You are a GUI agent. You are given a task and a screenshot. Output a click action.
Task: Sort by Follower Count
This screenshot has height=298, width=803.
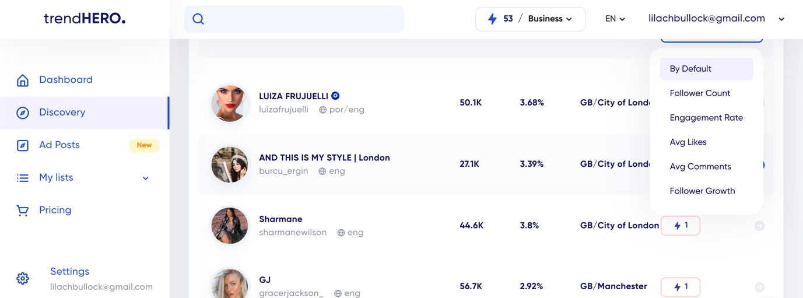[700, 93]
